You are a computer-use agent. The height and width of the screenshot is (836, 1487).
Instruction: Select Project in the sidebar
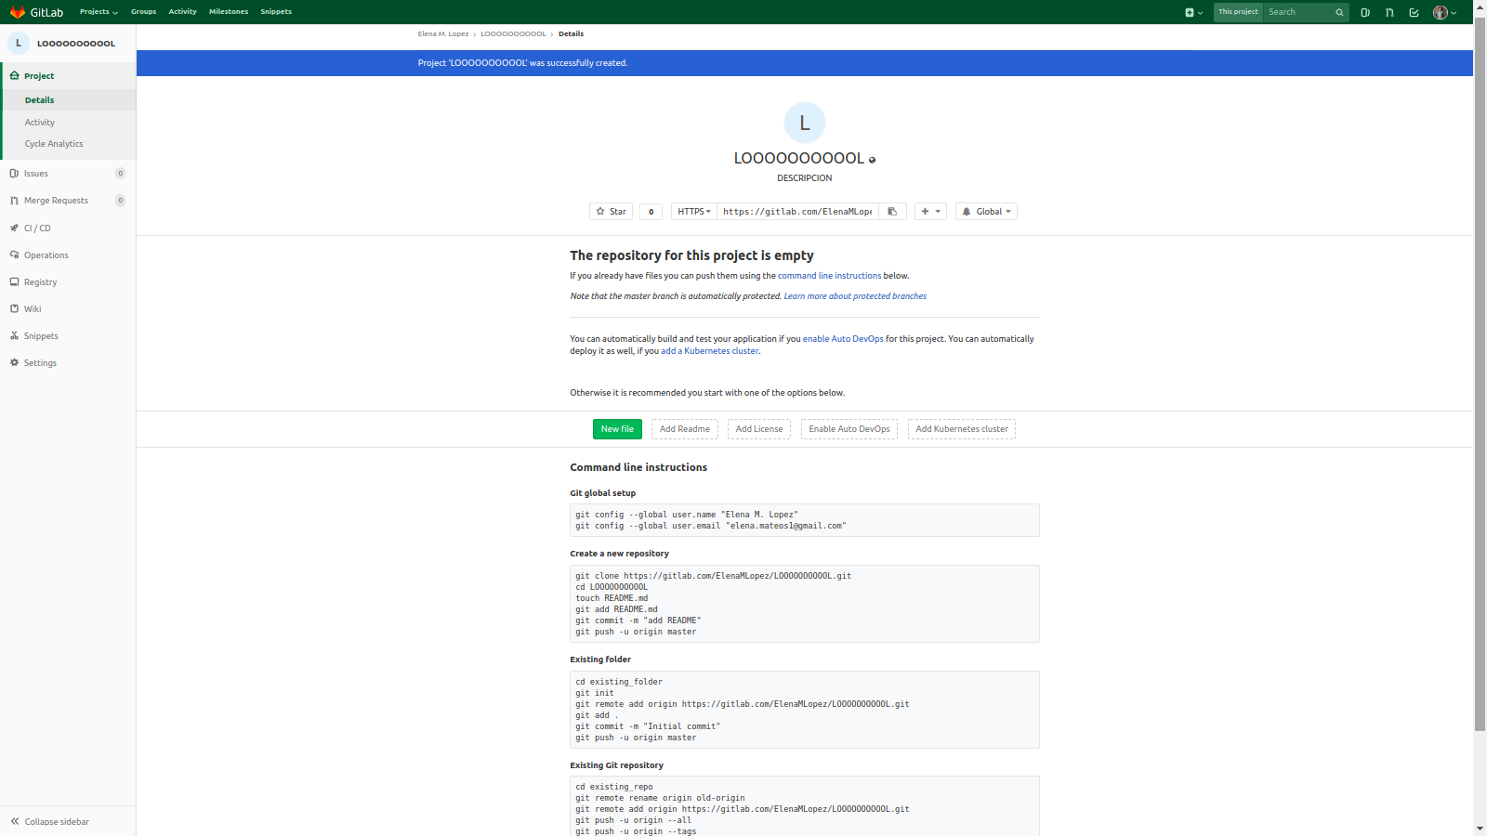[x=68, y=76]
